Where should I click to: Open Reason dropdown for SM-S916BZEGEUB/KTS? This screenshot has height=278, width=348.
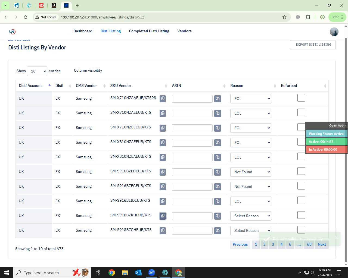(251, 187)
